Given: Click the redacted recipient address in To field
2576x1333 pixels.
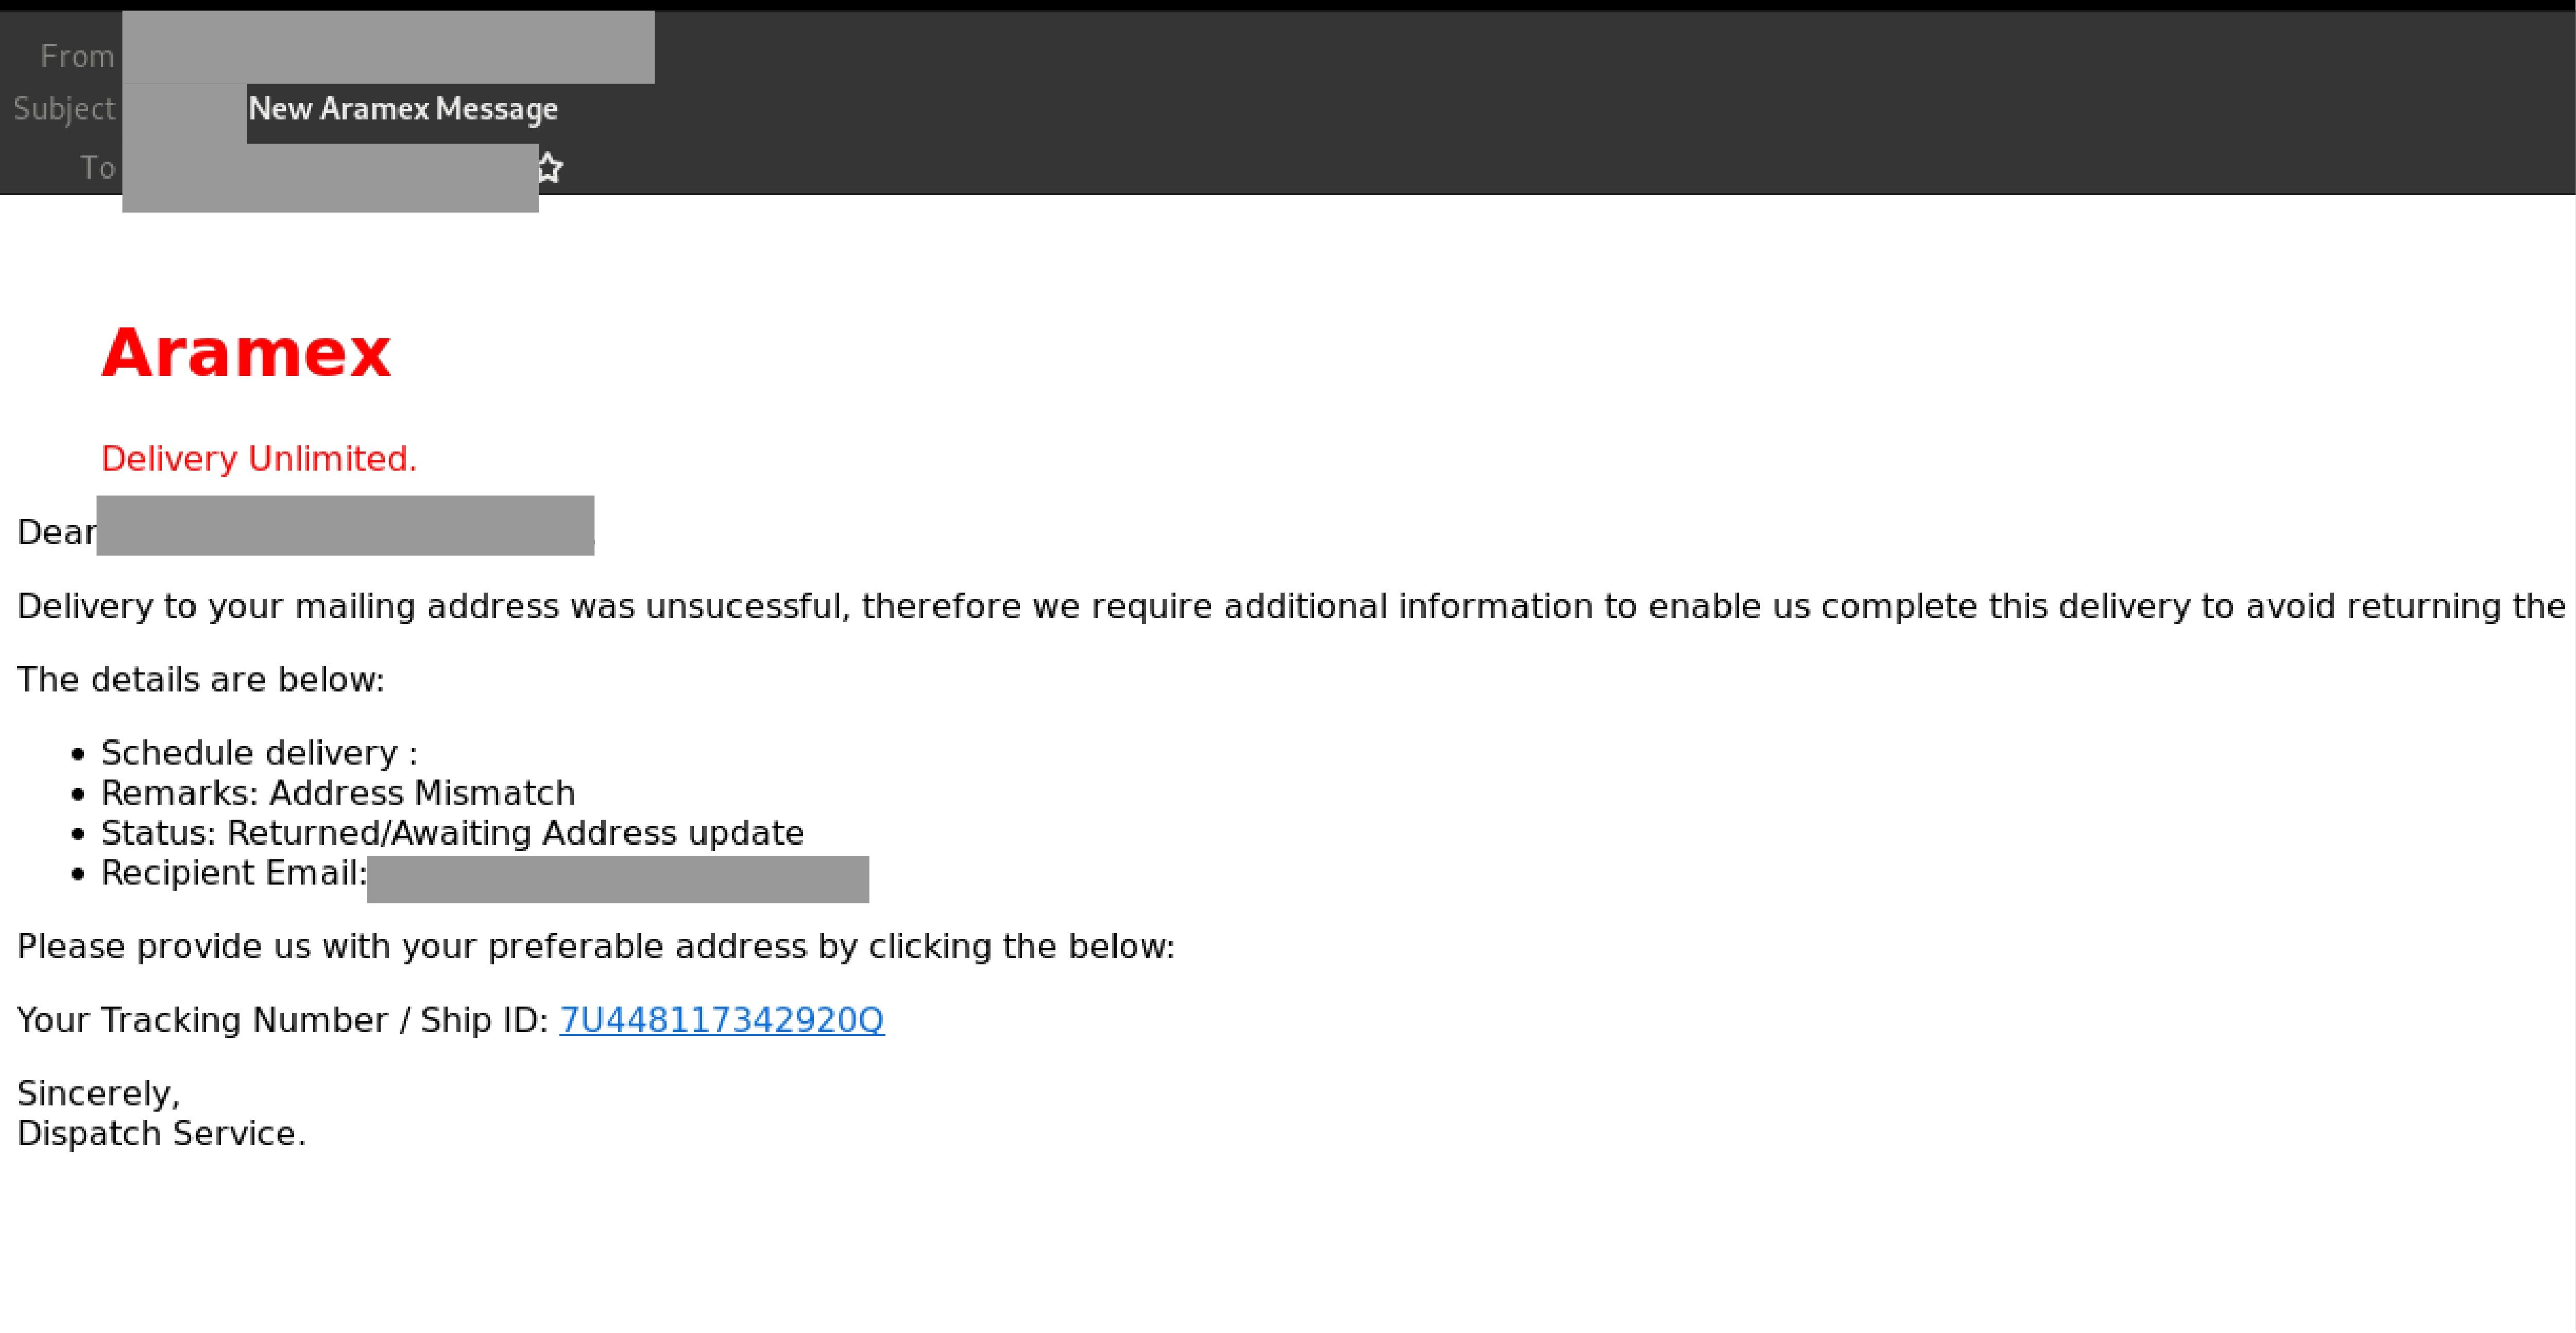Looking at the screenshot, I should click(x=330, y=178).
